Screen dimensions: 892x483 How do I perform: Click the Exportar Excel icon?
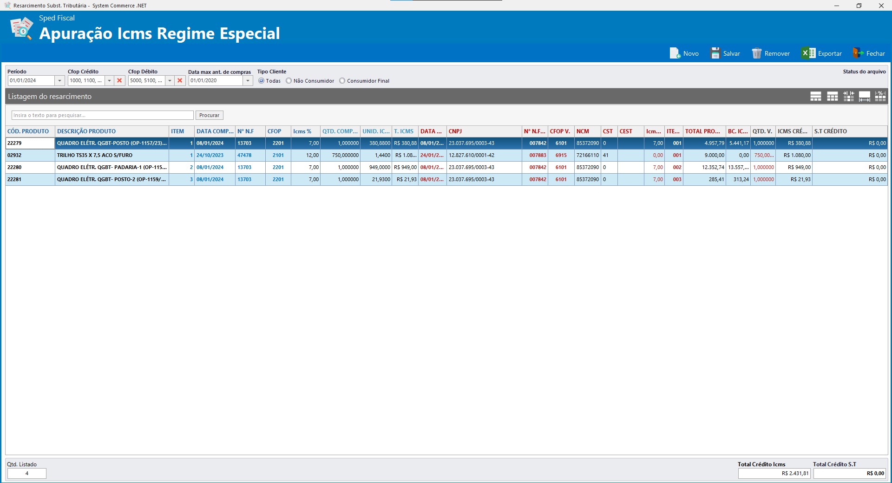click(807, 53)
